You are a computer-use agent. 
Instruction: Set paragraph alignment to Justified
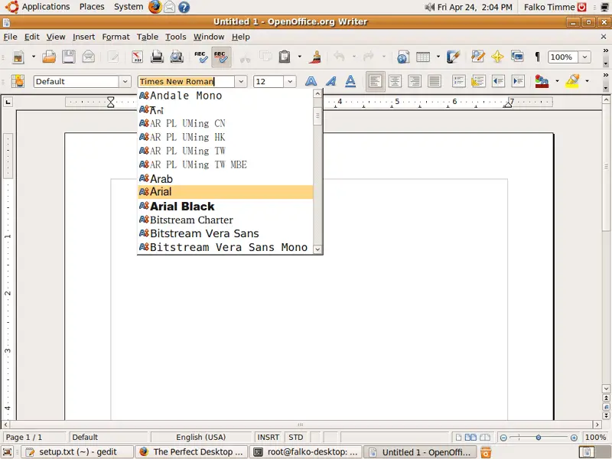(435, 81)
